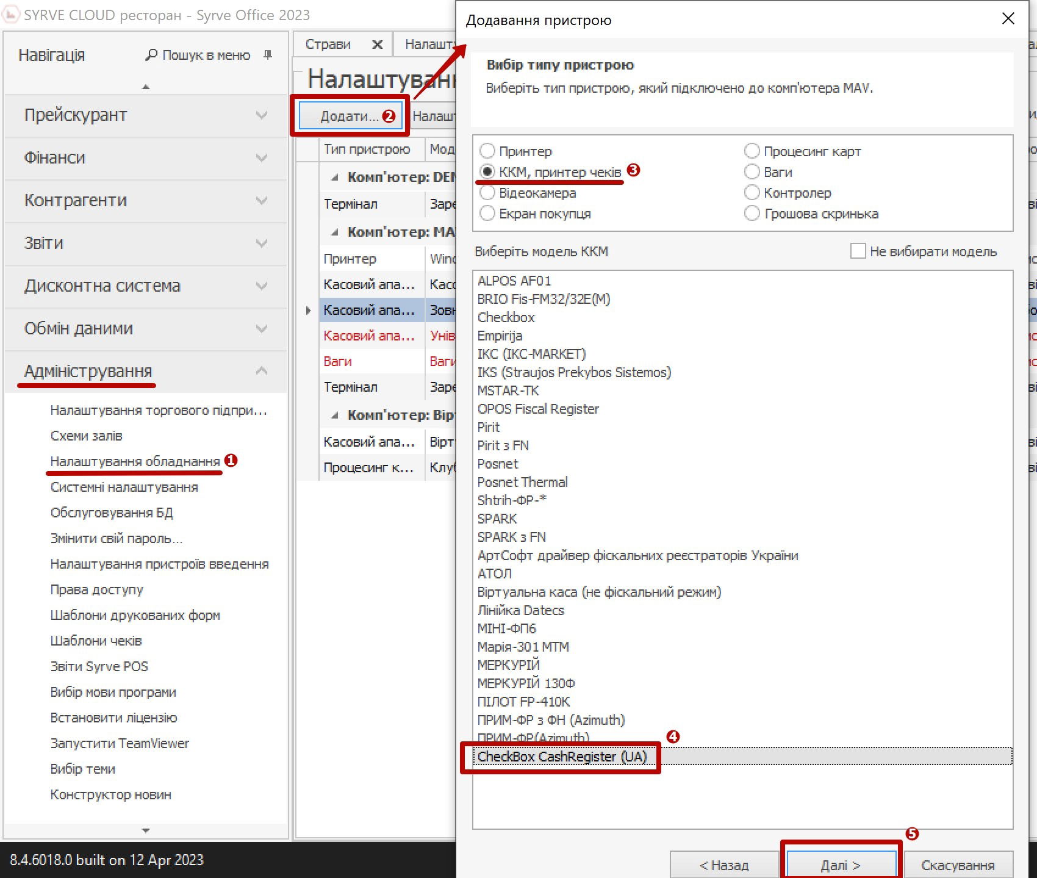Click the pin icon in navigation panel

point(267,55)
